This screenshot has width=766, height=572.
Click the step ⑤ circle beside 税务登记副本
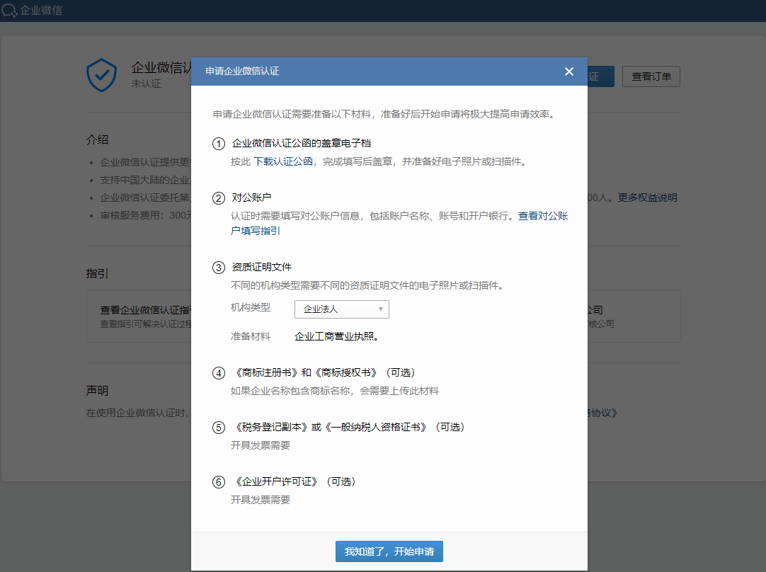(218, 427)
